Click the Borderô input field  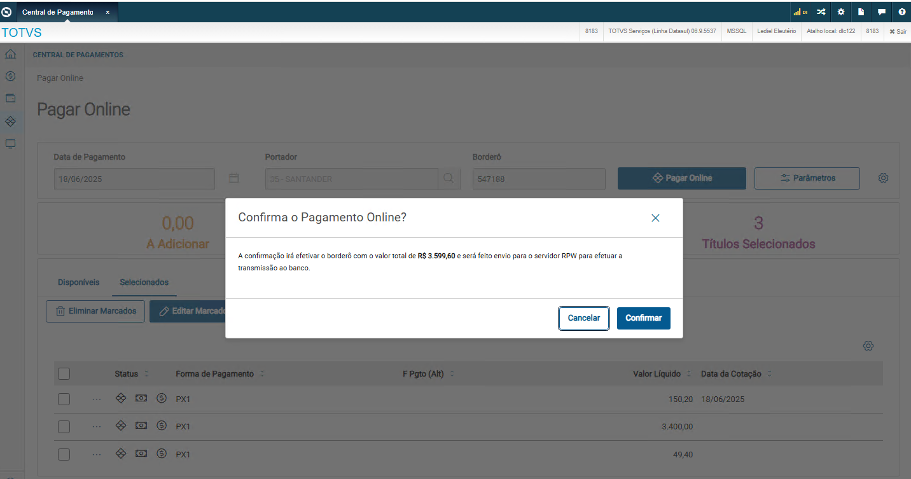[538, 179]
